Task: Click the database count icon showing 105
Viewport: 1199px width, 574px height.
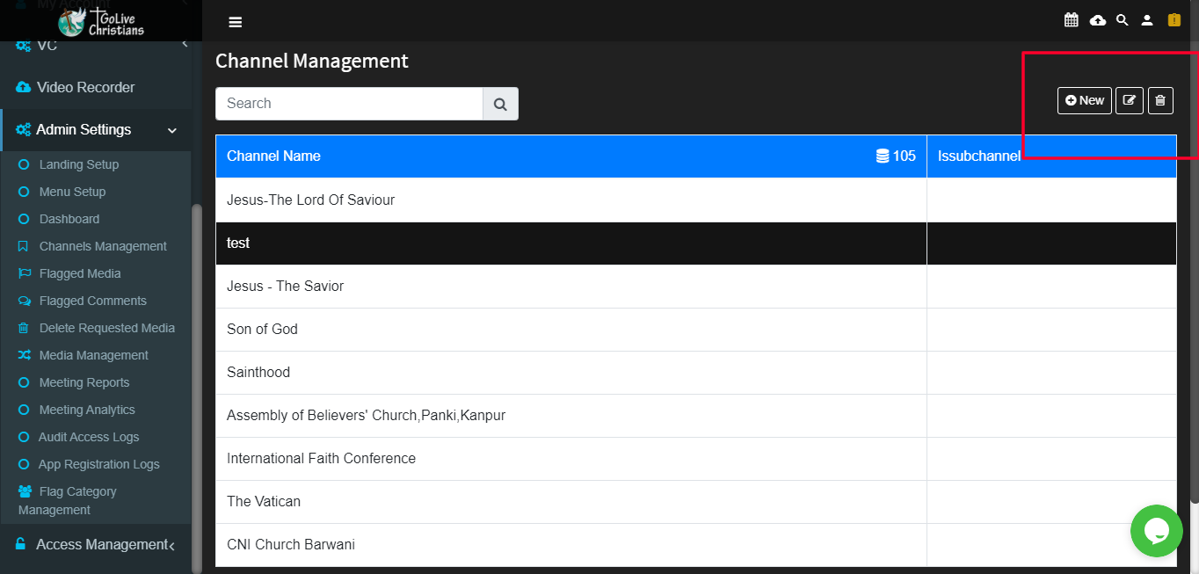Action: [x=883, y=156]
